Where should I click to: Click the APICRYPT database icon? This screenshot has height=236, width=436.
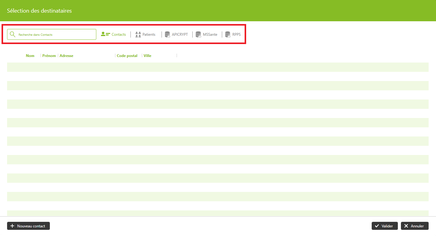[167, 35]
